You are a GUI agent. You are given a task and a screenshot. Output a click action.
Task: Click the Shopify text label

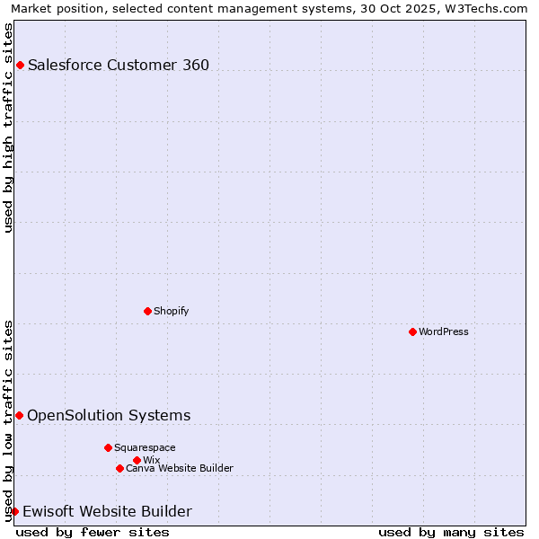pyautogui.click(x=171, y=311)
